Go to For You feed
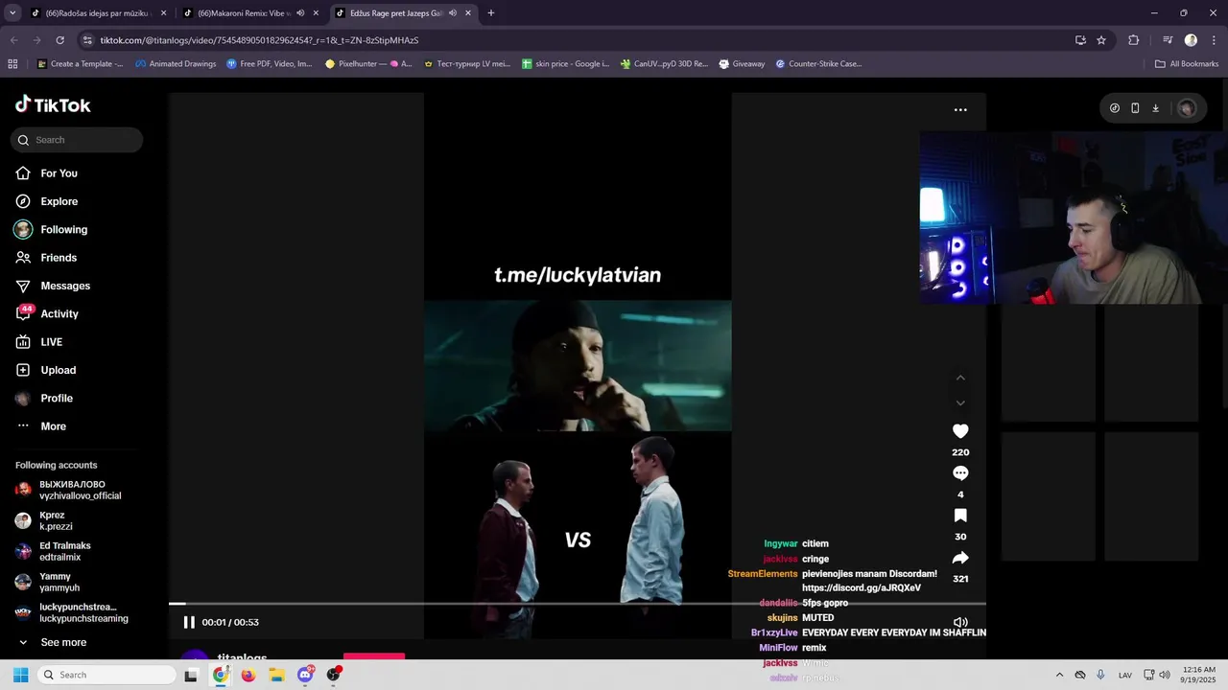Image resolution: width=1228 pixels, height=690 pixels. tap(46, 173)
